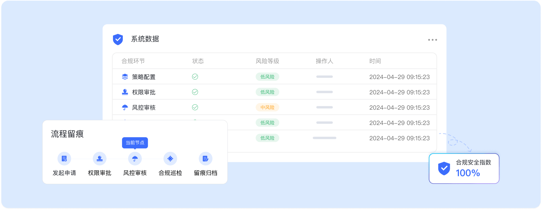The height and width of the screenshot is (210, 542).
Task: Click the 系统数据 panel title
Action: point(145,39)
